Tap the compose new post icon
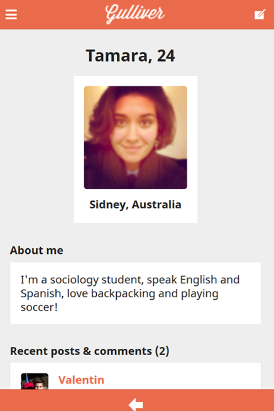Screen dimensions: 274x411 [260, 14]
